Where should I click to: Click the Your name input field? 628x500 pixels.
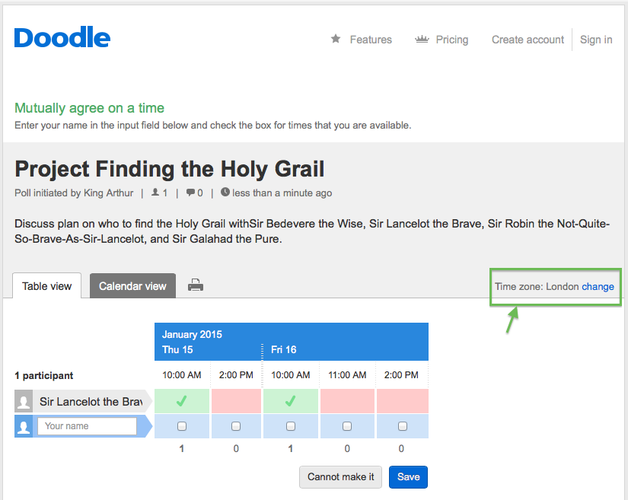click(x=87, y=426)
